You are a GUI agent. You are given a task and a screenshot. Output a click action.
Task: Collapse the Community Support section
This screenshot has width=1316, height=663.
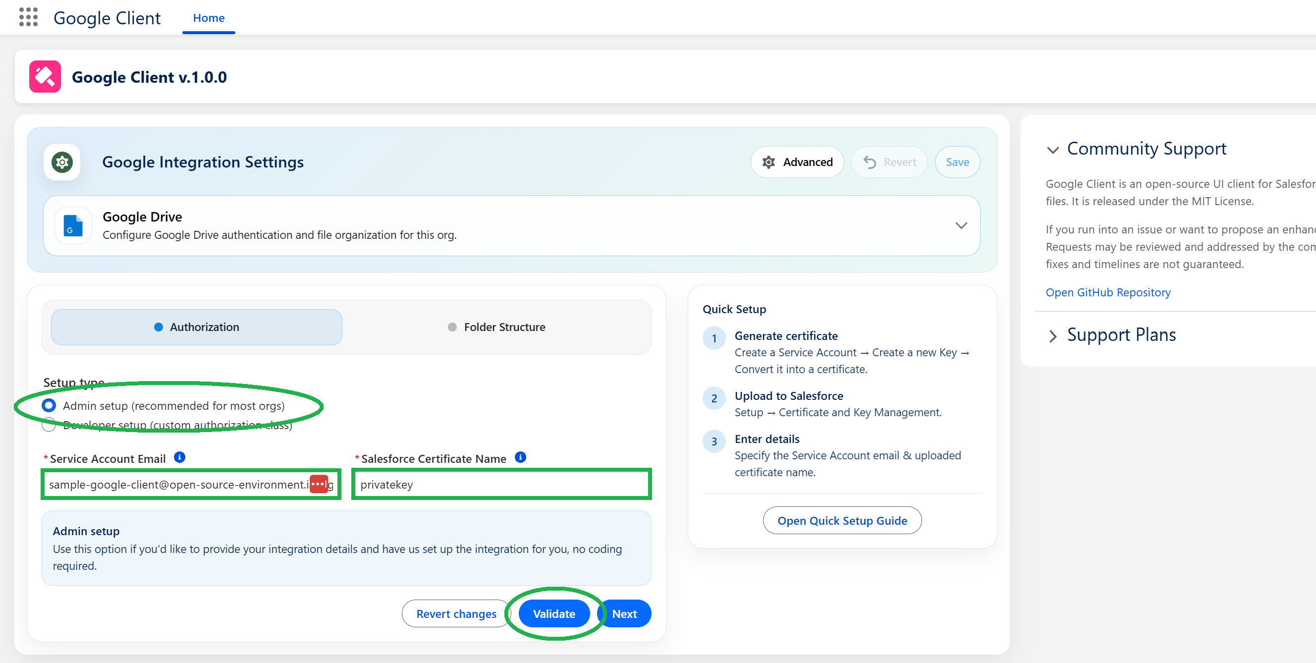[x=1052, y=150]
